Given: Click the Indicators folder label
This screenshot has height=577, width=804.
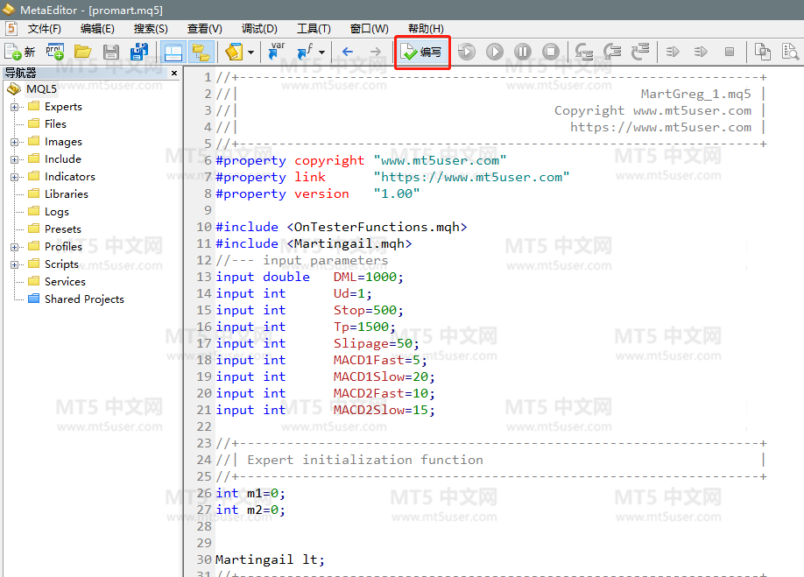Looking at the screenshot, I should click(70, 177).
